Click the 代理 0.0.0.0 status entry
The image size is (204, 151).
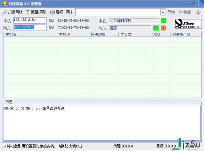coord(123,146)
